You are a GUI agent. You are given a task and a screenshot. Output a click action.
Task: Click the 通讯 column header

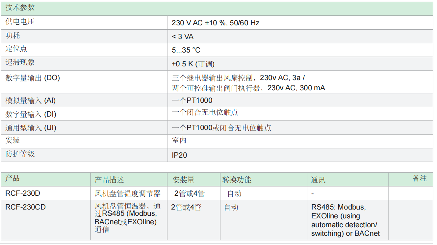coord(318,180)
